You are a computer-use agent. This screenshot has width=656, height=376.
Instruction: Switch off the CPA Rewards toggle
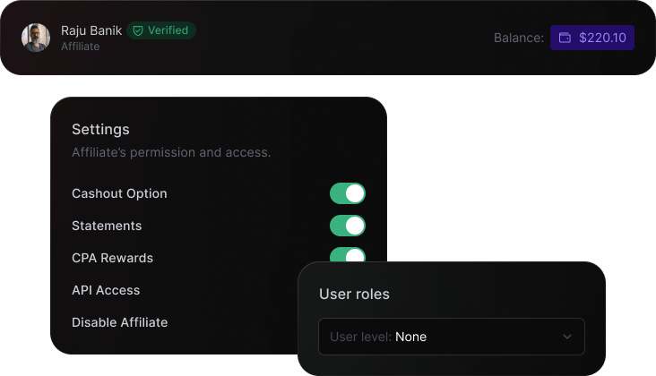pyautogui.click(x=347, y=255)
